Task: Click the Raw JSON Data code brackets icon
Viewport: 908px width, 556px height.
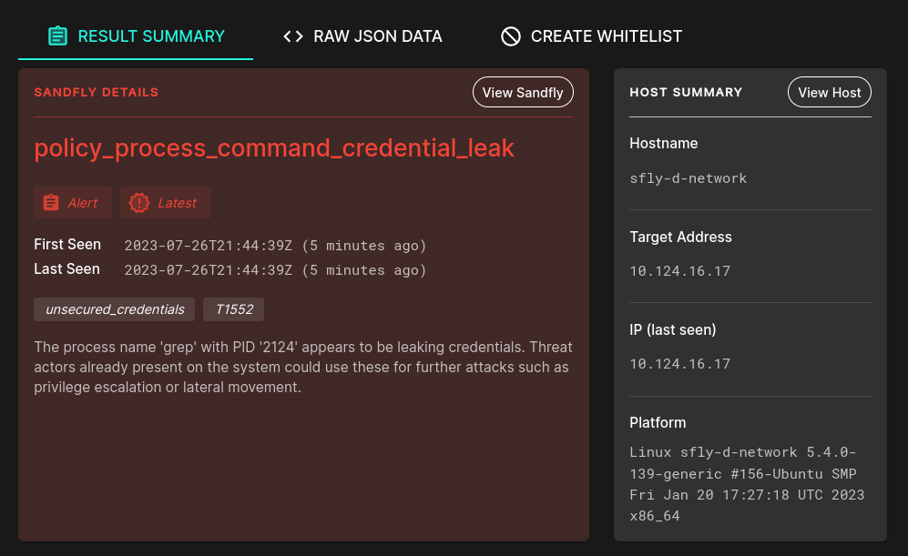Action: click(293, 36)
